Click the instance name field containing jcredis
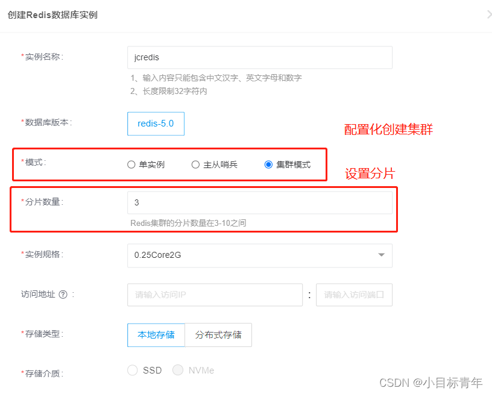Image resolution: width=492 pixels, height=394 pixels. 259,57
